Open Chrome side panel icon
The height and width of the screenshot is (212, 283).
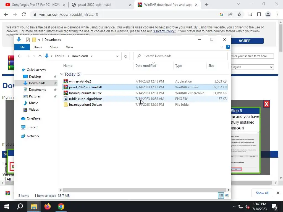point(259,14)
